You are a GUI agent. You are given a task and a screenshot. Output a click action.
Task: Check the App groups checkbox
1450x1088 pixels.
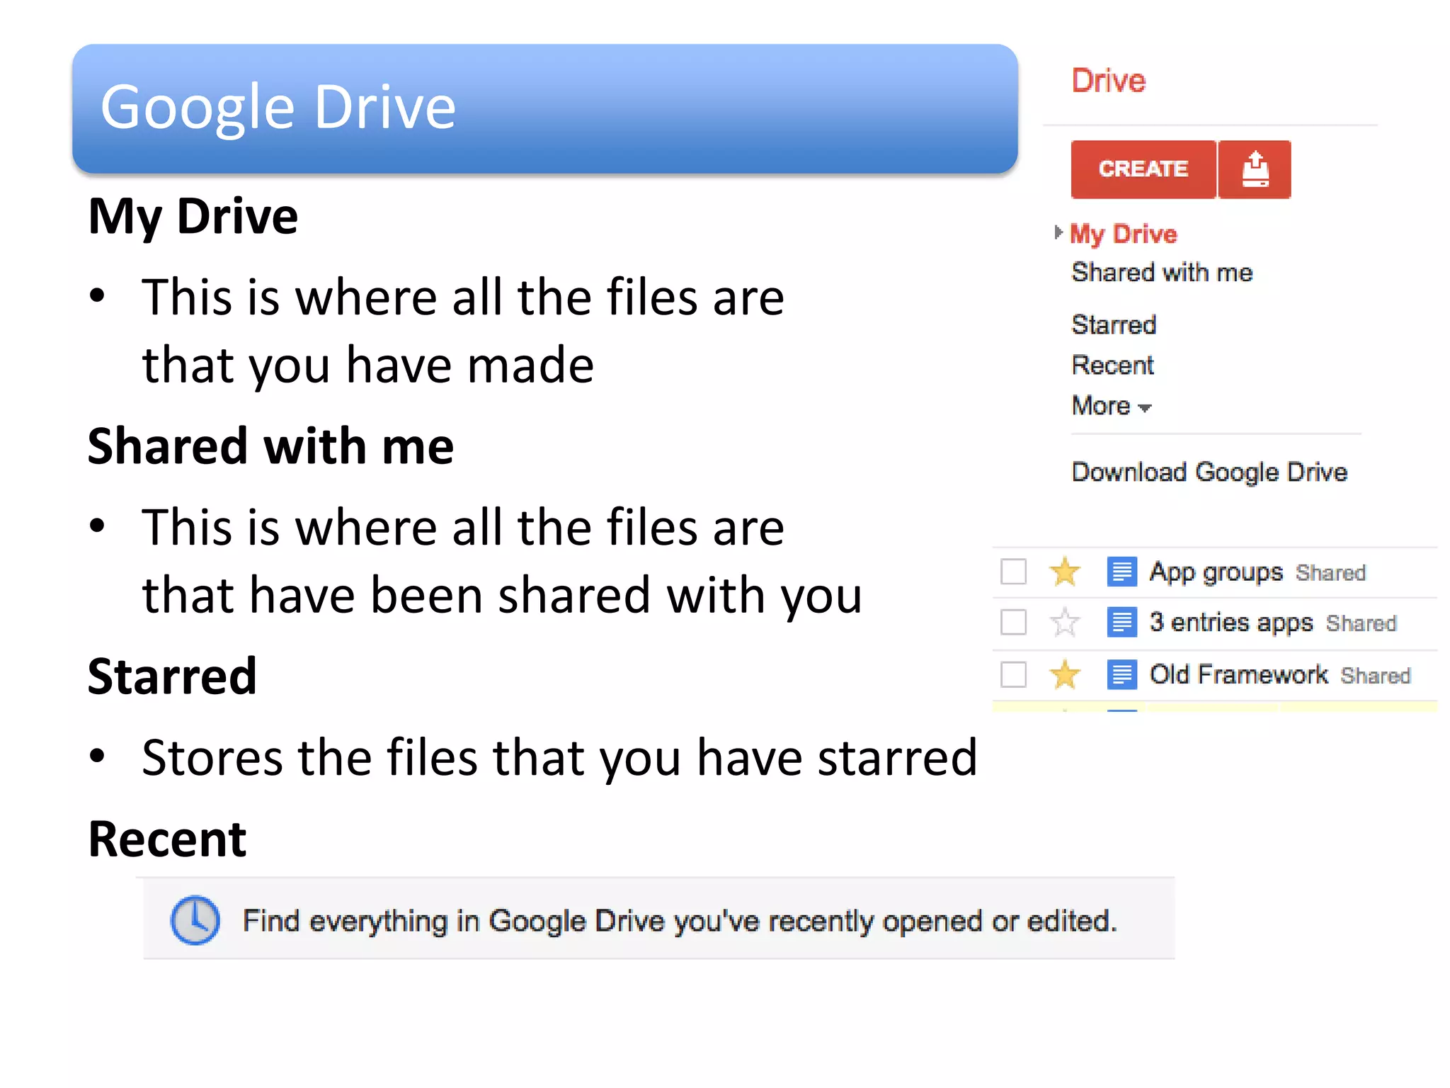[1013, 572]
